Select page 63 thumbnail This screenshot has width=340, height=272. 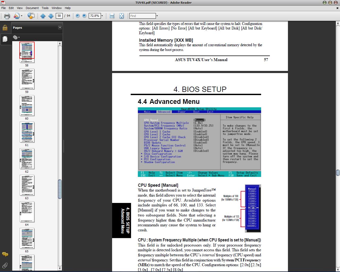(27, 185)
